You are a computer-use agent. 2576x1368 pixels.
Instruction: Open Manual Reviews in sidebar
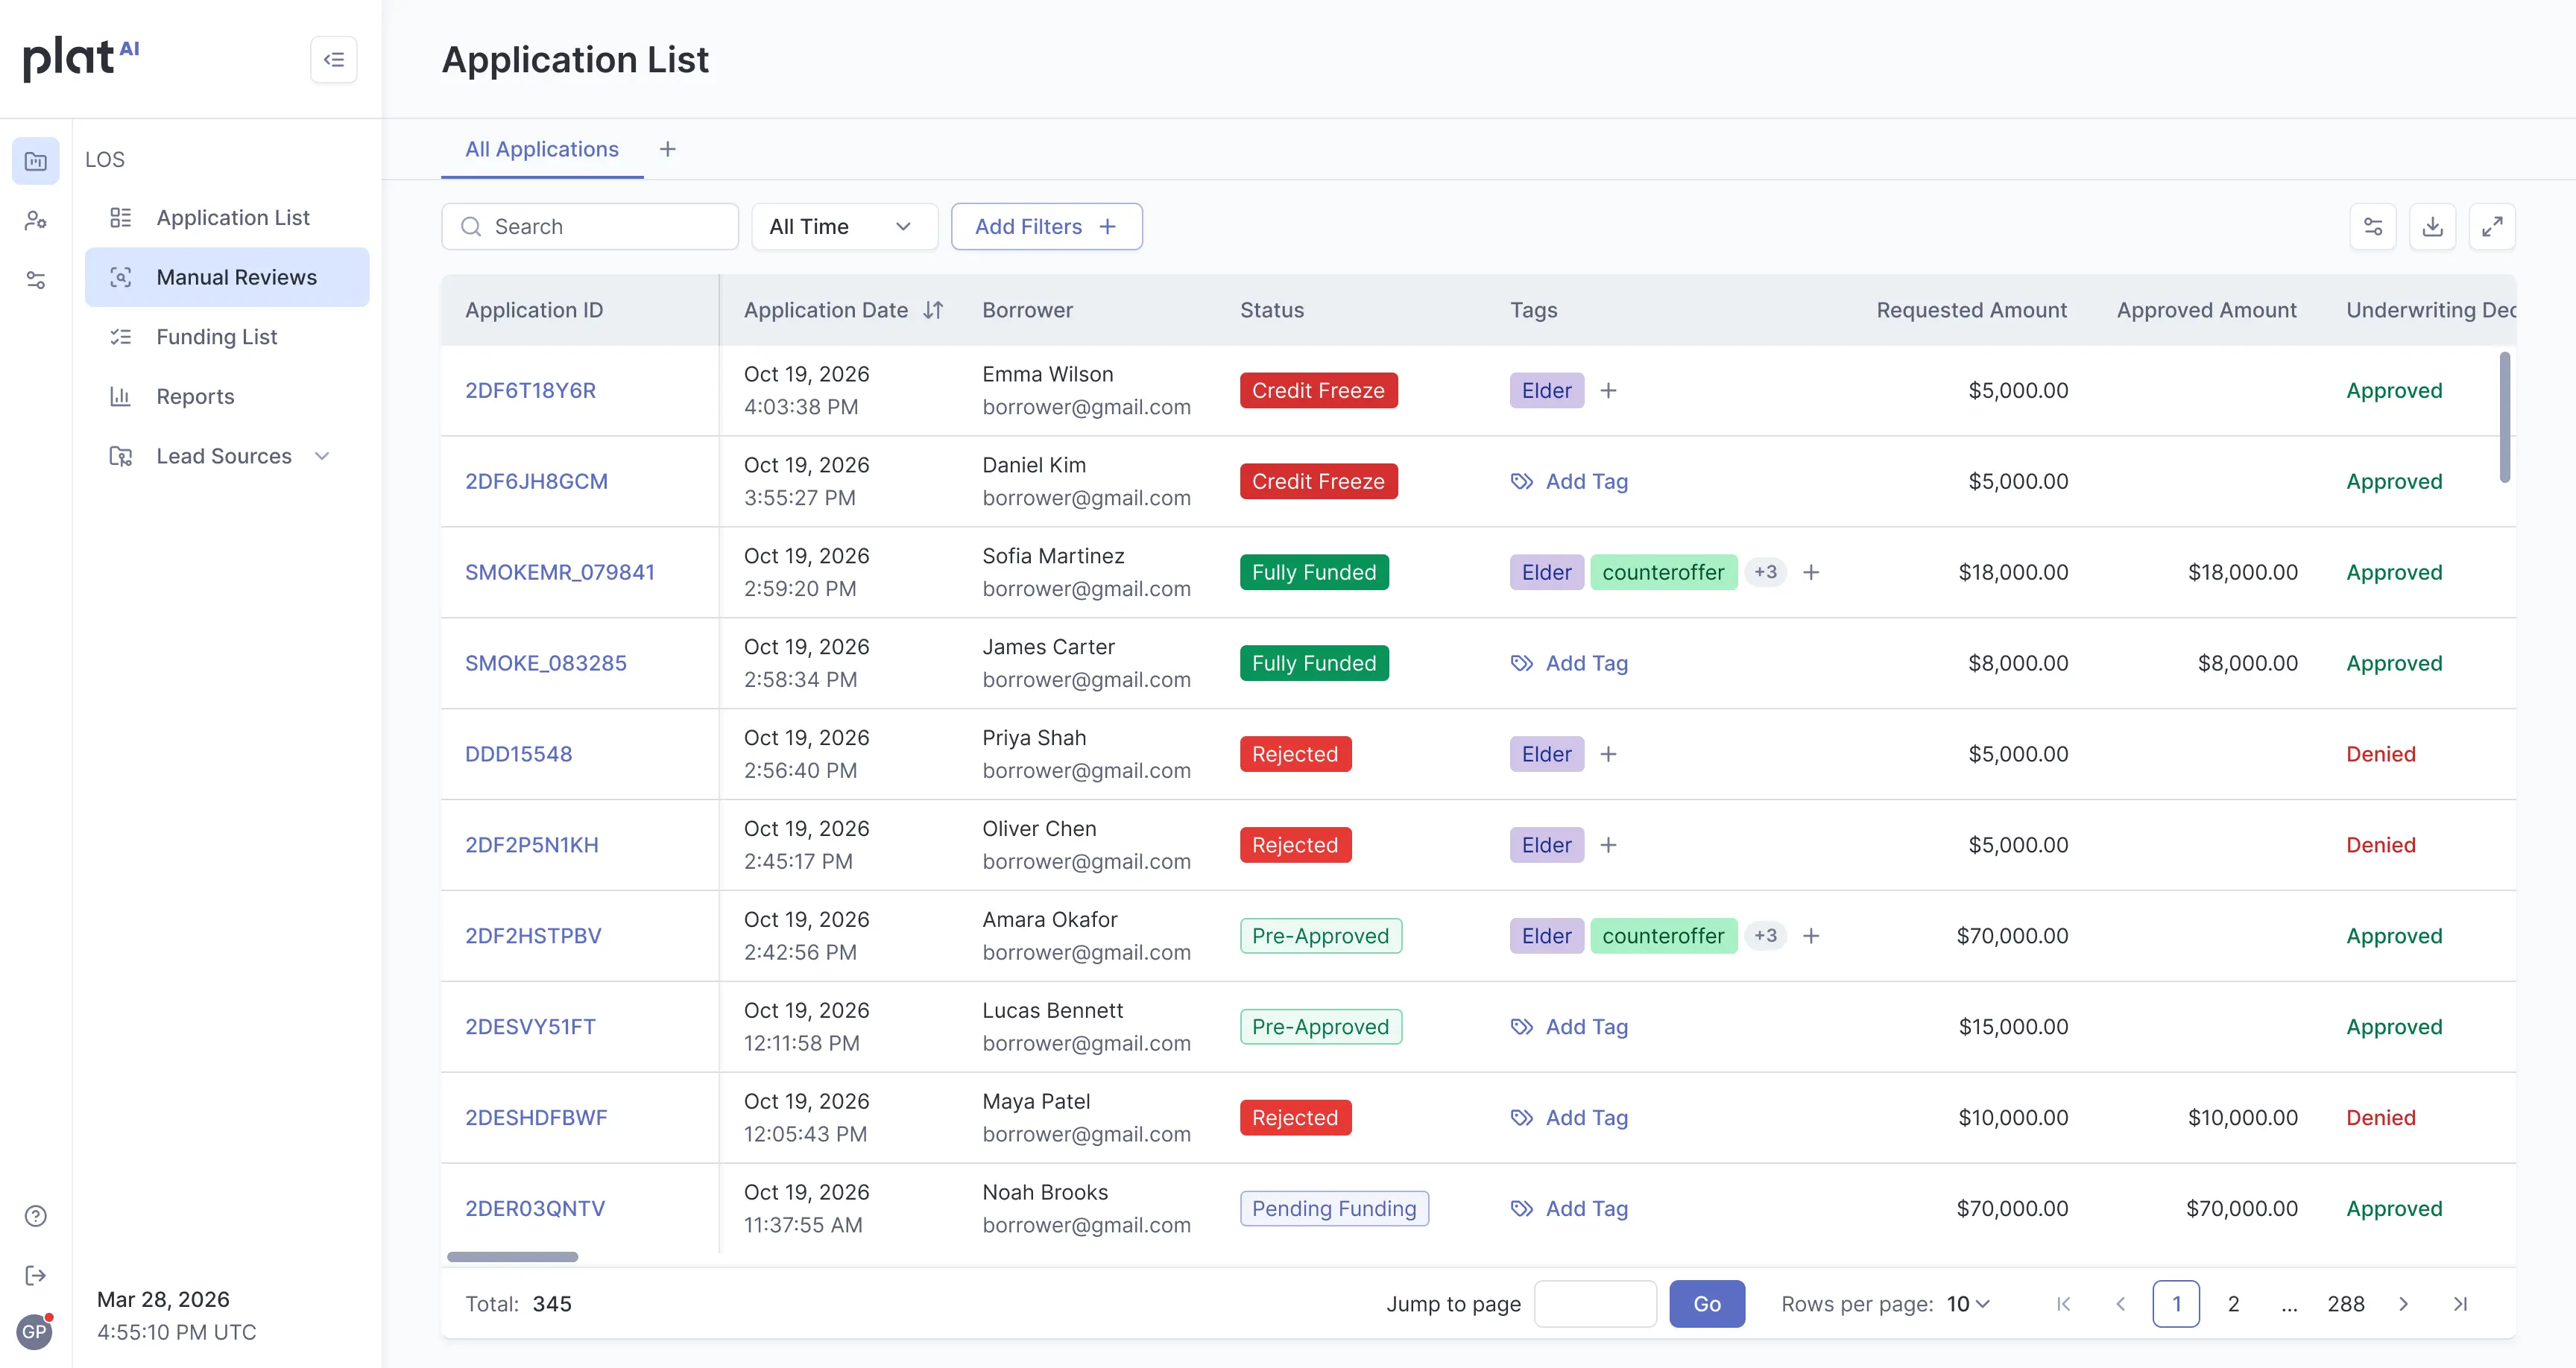[x=227, y=277]
